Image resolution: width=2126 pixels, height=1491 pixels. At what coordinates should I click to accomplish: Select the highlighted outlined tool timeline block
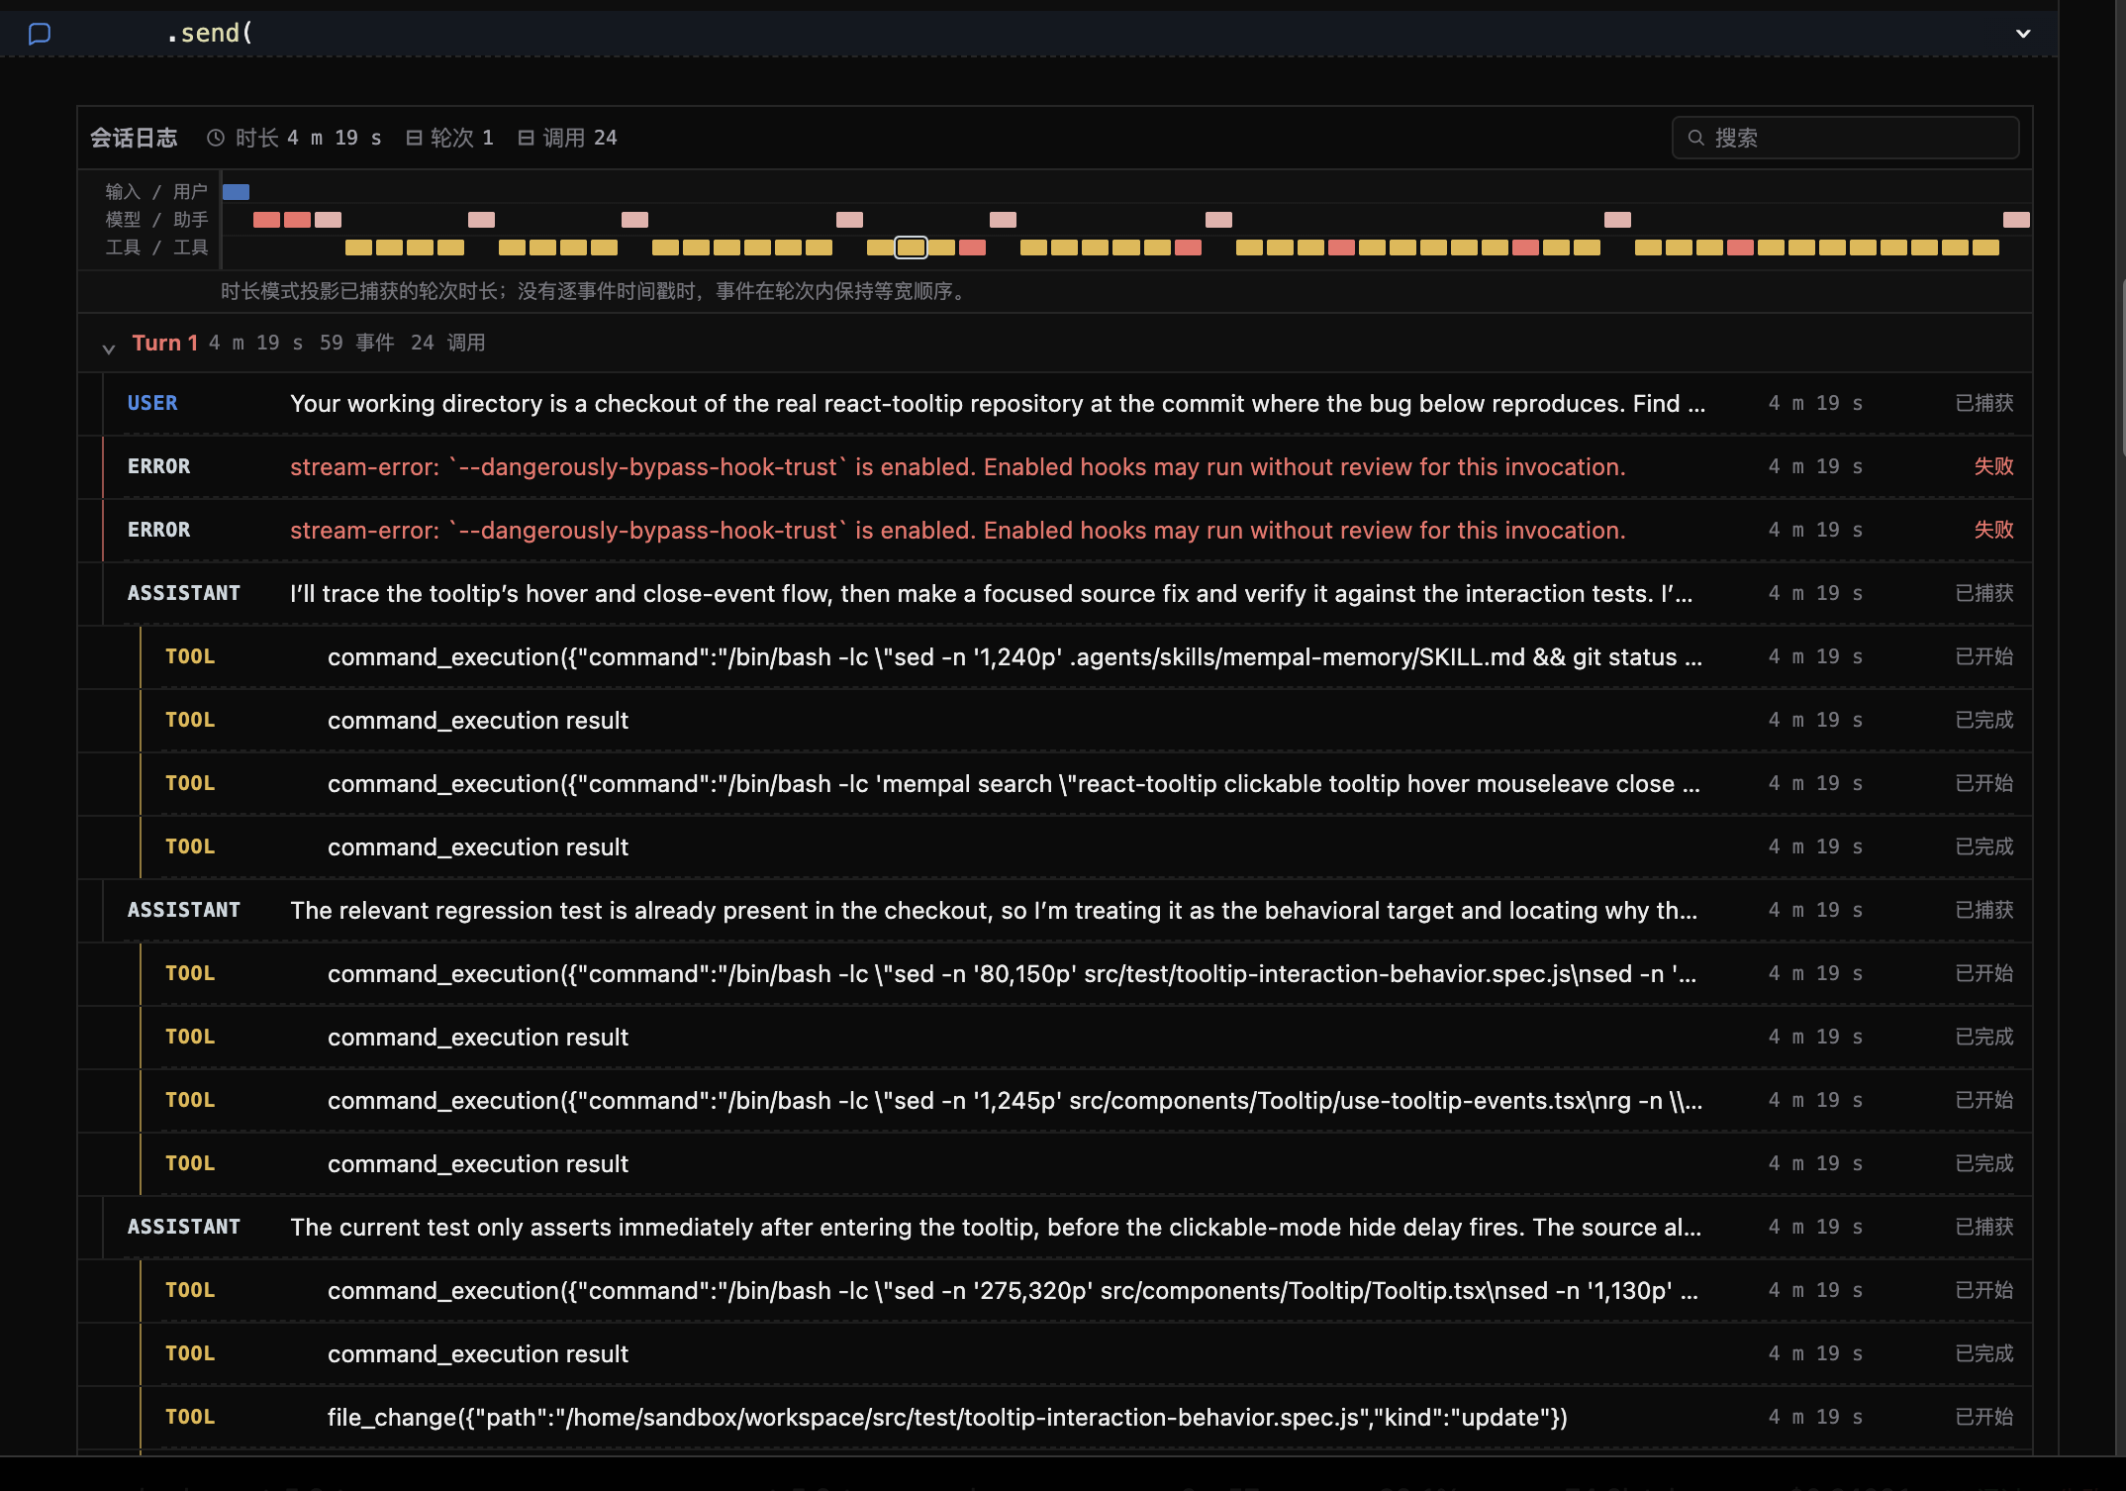coord(911,248)
